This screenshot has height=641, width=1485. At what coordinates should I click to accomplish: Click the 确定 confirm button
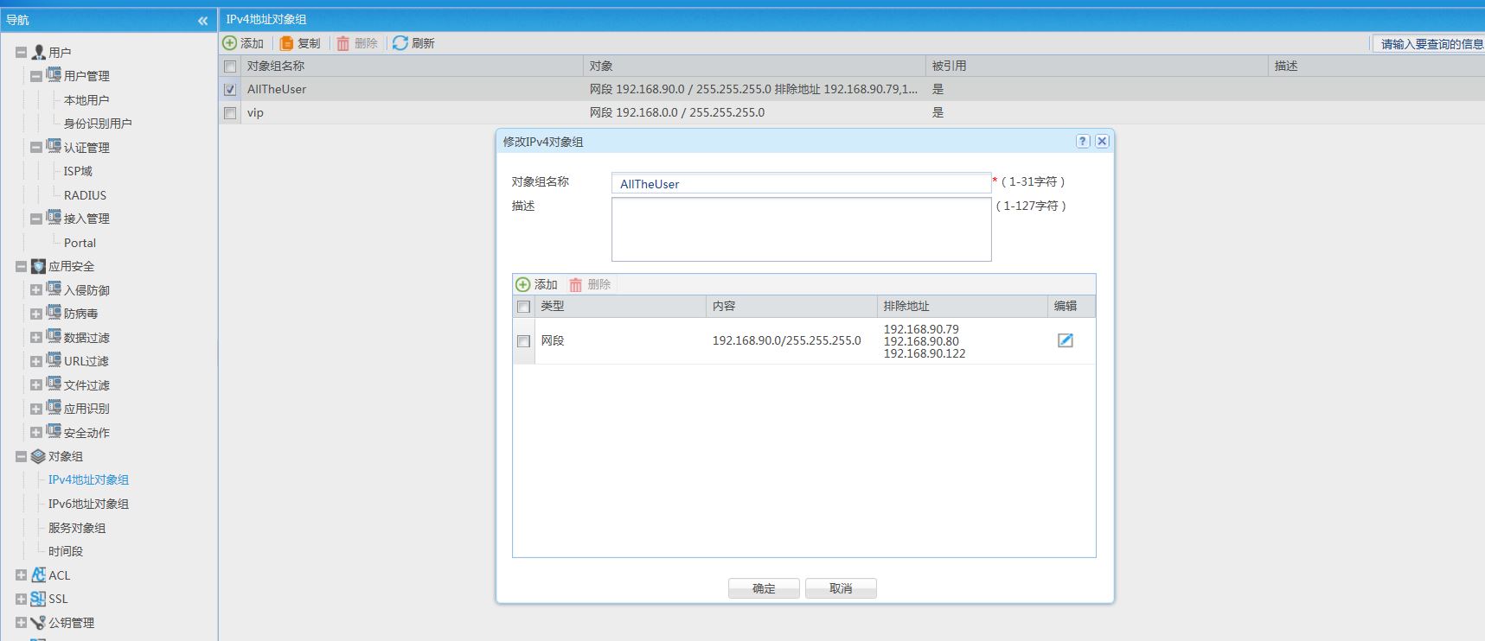(x=764, y=588)
